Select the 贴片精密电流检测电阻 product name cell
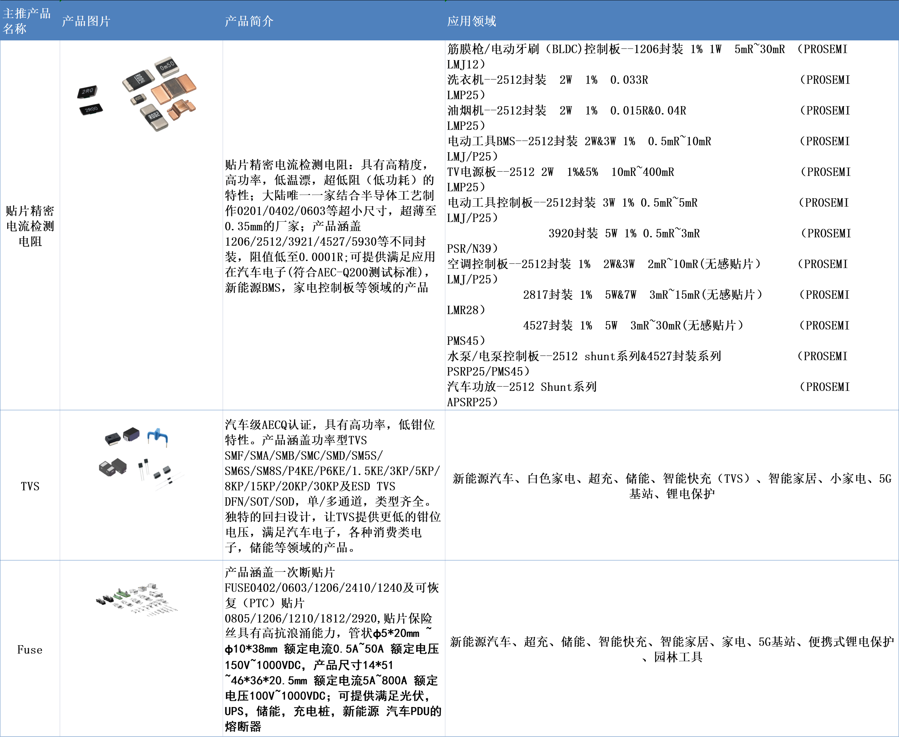Screen dimensions: 899x737 pyautogui.click(x=30, y=225)
